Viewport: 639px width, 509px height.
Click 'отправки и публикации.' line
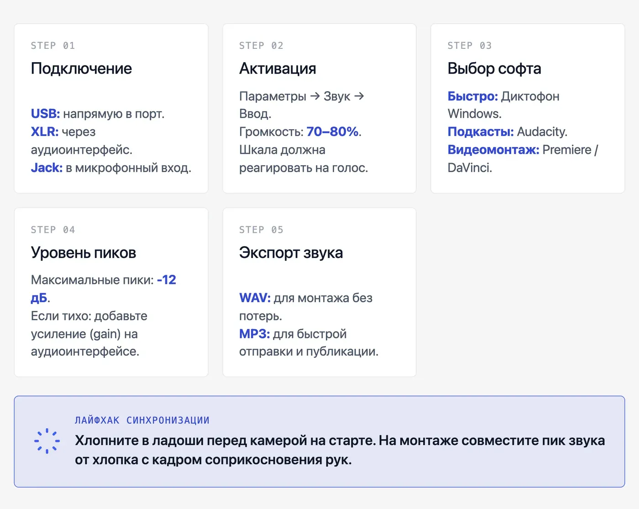(x=309, y=352)
